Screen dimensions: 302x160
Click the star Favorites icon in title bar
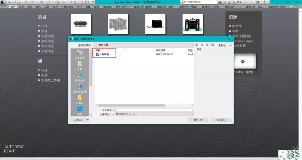[229, 2]
